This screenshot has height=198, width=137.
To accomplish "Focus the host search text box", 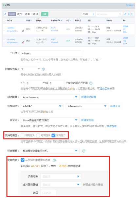I will pyautogui.click(x=107, y=14).
